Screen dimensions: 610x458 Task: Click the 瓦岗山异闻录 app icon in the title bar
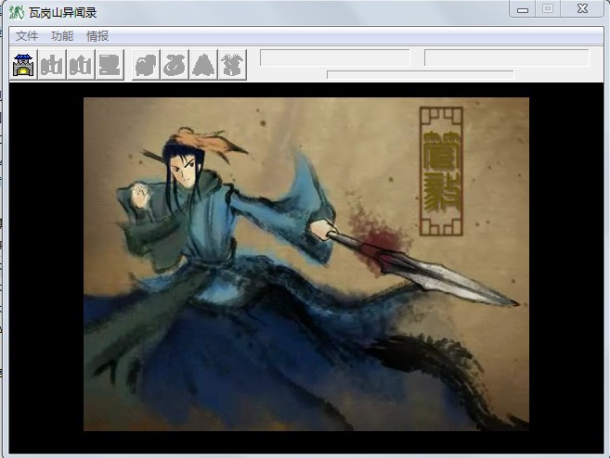pyautogui.click(x=17, y=12)
